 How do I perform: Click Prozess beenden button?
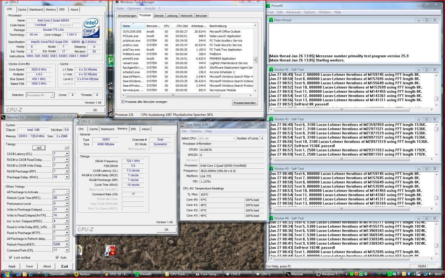click(244, 103)
